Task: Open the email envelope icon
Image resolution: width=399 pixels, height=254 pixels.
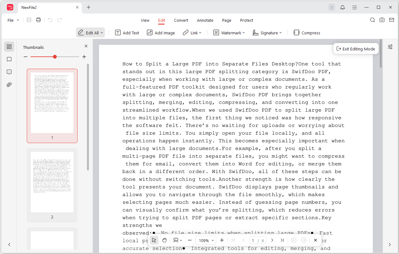Action: (391, 20)
